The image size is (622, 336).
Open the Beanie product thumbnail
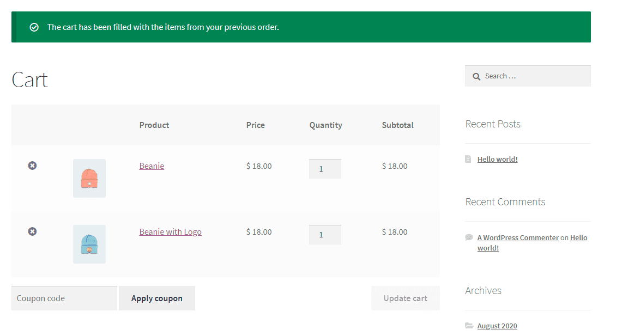tap(89, 178)
